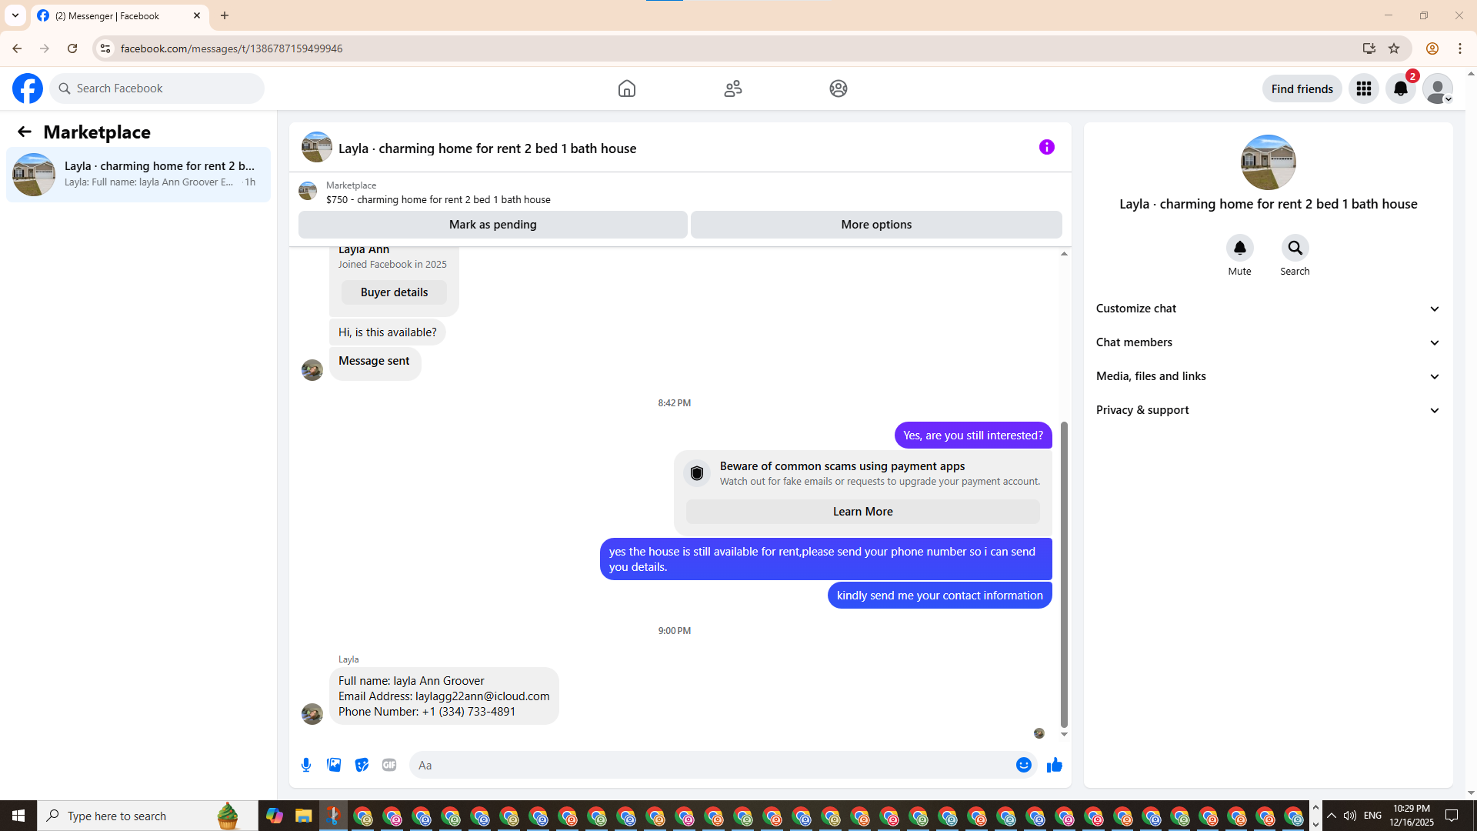The height and width of the screenshot is (831, 1477).
Task: Open the Groups icon in top navigation
Action: [839, 88]
